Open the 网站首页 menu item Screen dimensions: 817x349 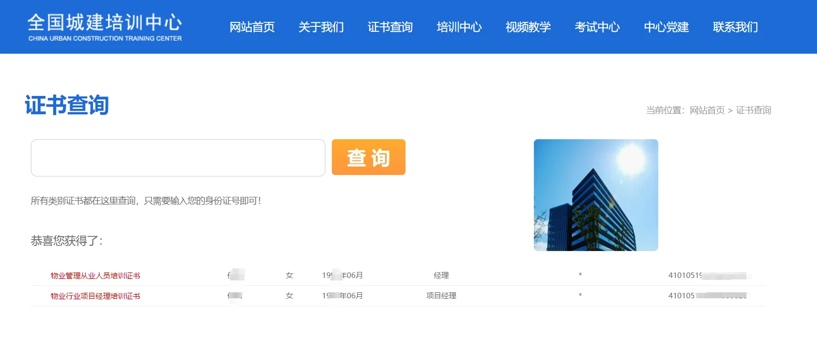point(252,27)
